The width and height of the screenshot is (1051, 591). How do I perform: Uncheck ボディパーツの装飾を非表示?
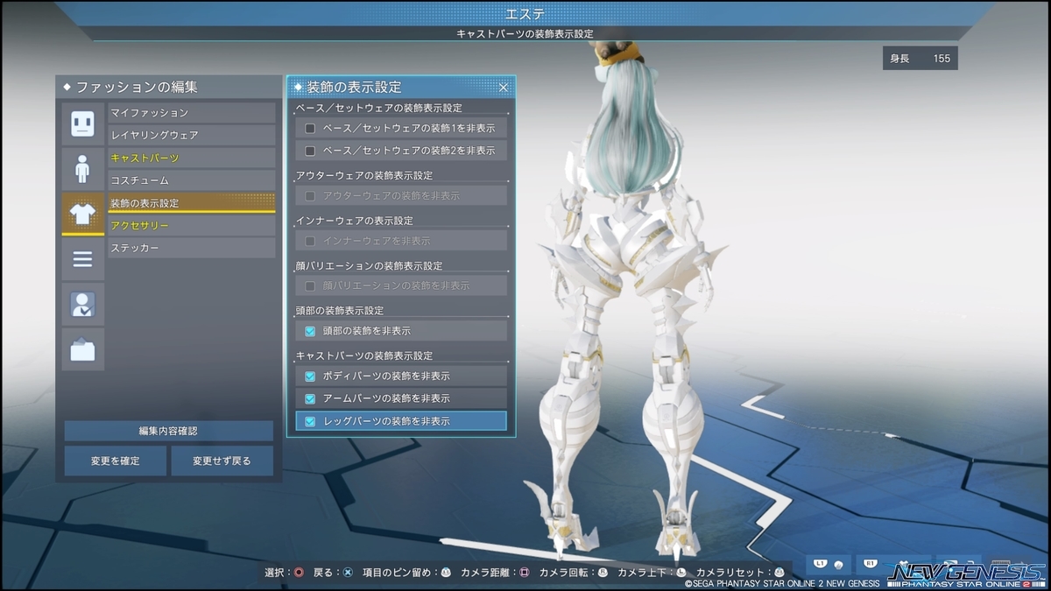pos(310,376)
